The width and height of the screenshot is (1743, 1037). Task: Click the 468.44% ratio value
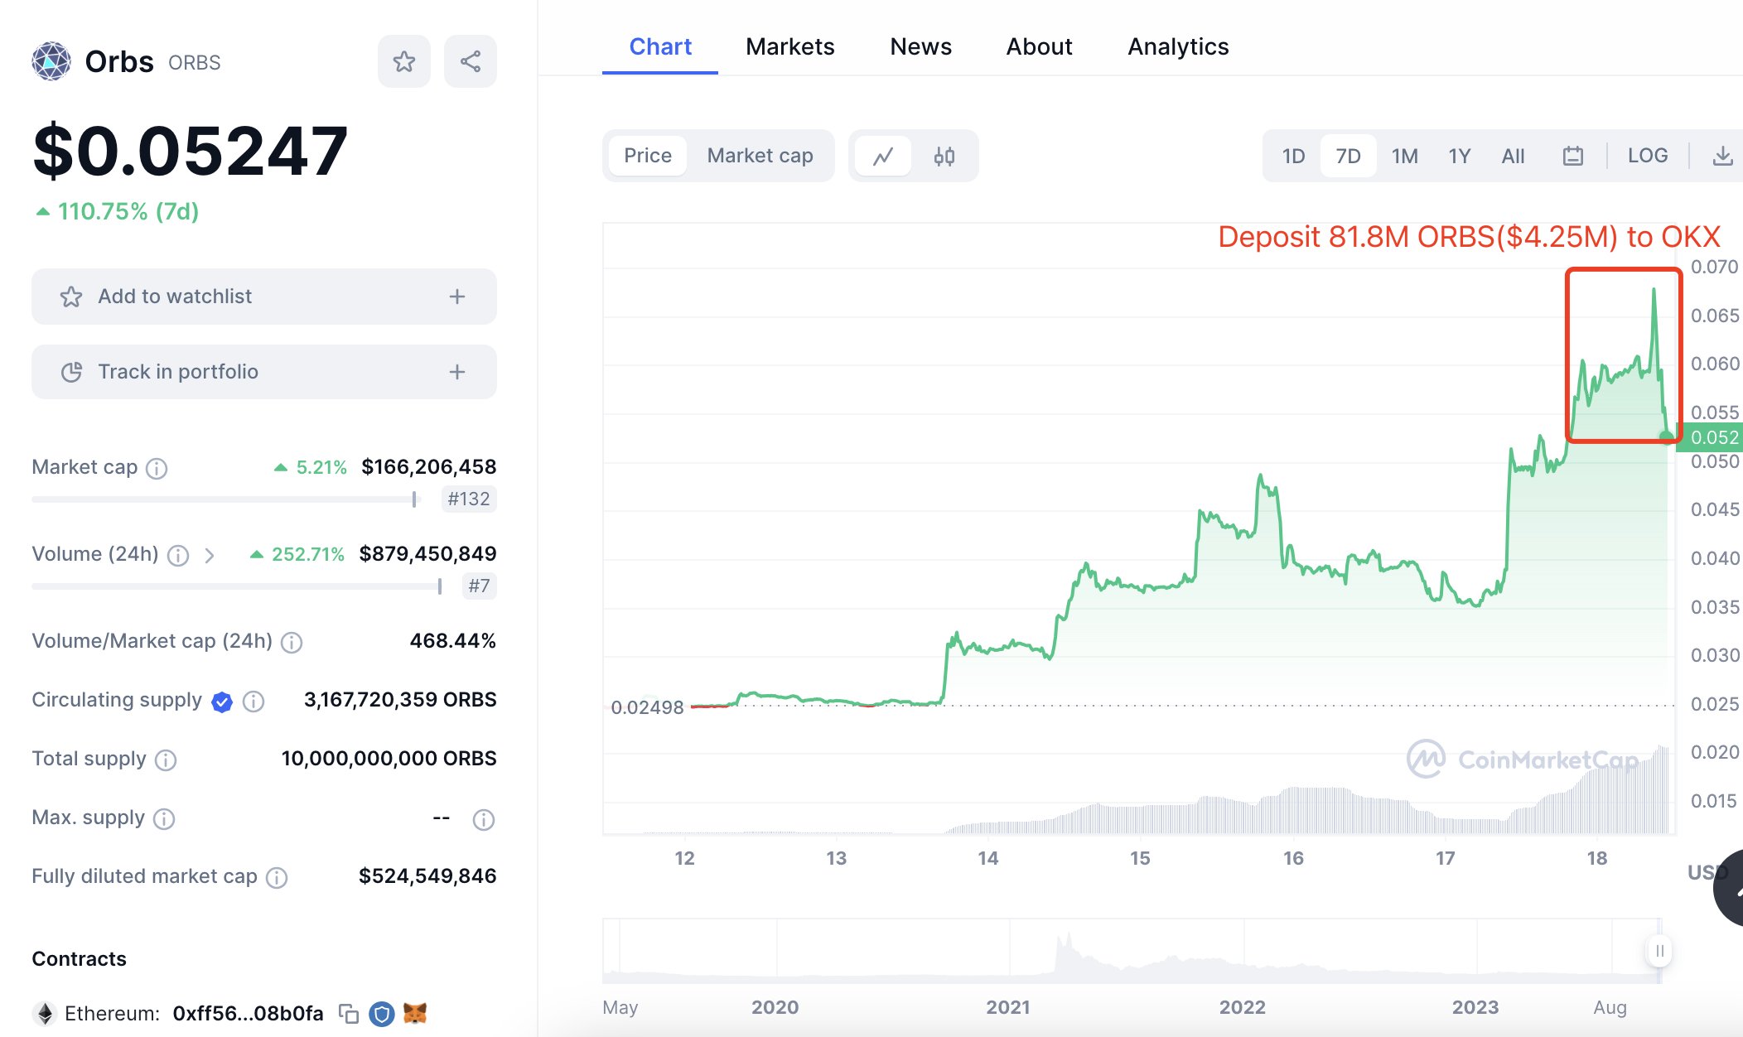tap(452, 641)
